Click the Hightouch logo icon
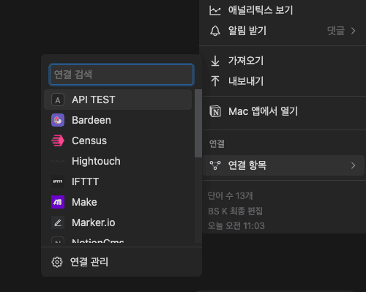366x292 pixels. point(58,161)
